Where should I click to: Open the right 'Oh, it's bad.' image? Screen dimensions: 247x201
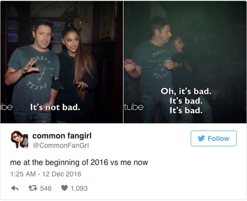[185, 62]
